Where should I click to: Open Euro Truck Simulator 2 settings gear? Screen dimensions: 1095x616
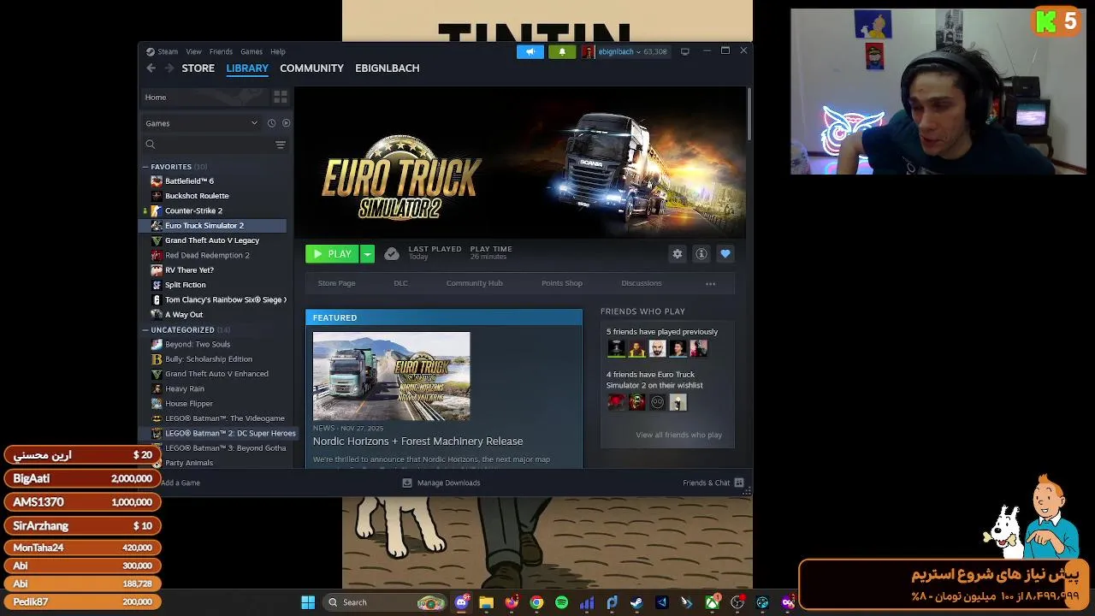point(678,254)
